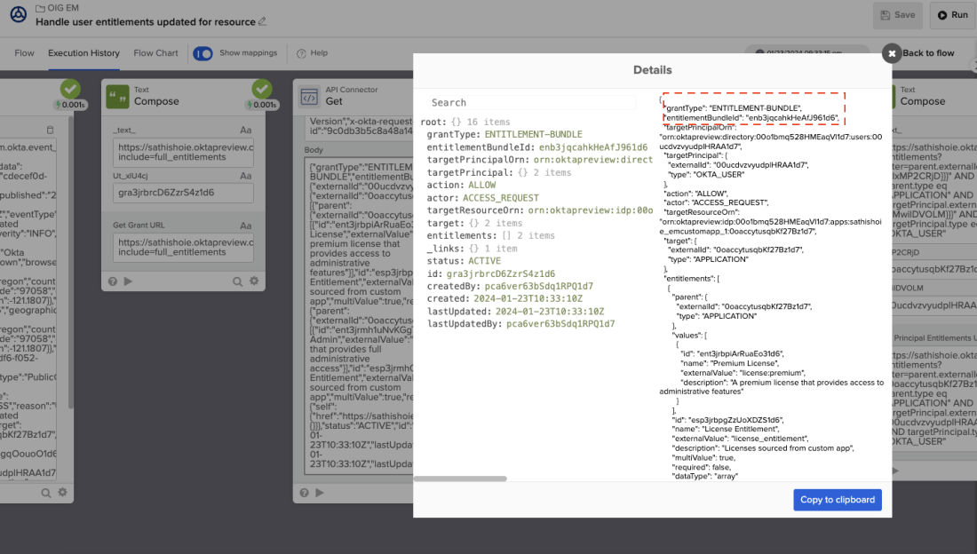
Task: Click the Text Compose card quote icon
Action: tap(117, 96)
